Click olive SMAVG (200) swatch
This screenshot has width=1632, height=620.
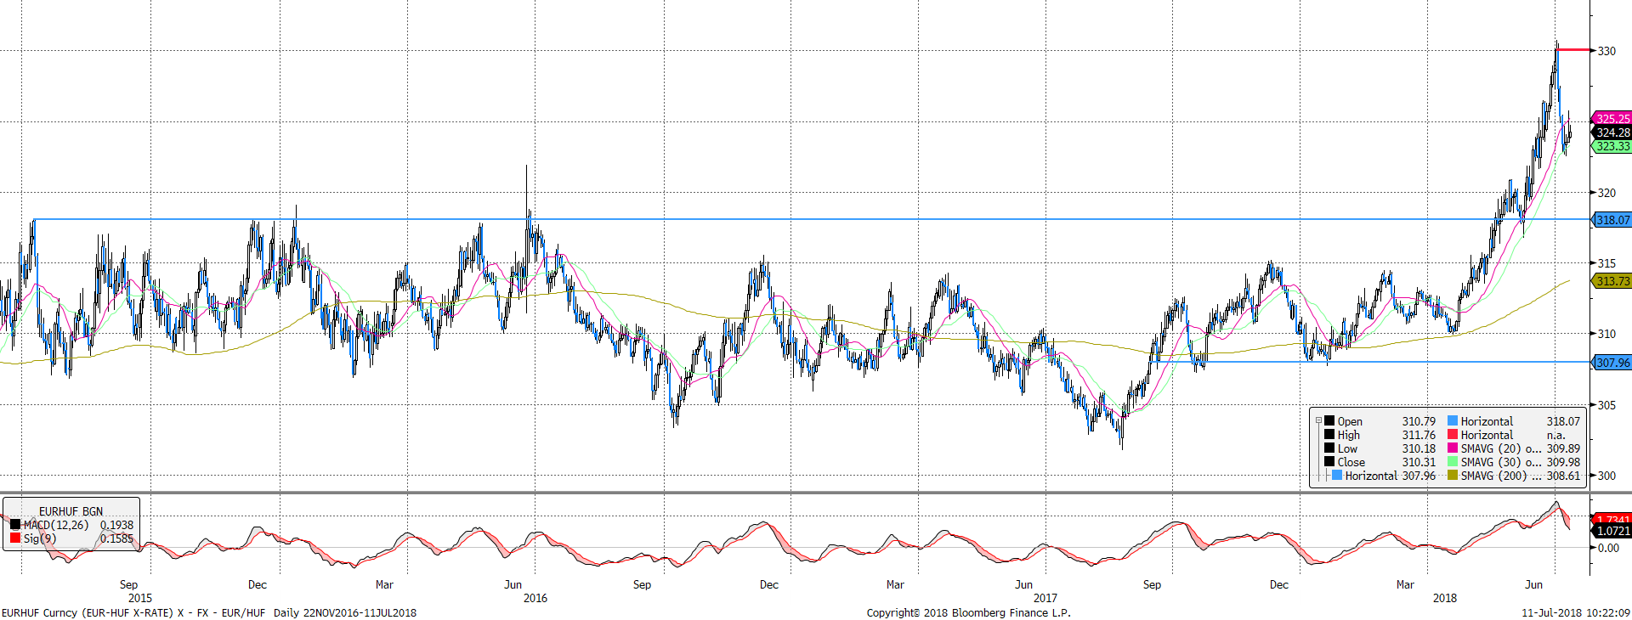[1453, 475]
